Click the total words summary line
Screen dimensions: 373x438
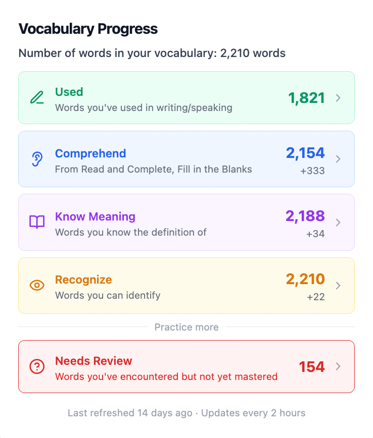(152, 53)
